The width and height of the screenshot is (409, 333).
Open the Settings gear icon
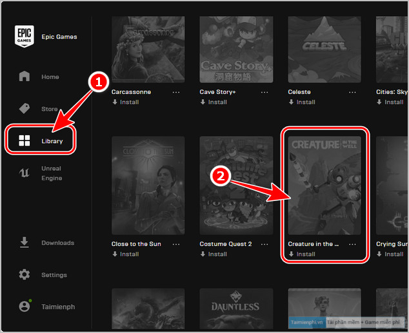(x=25, y=274)
